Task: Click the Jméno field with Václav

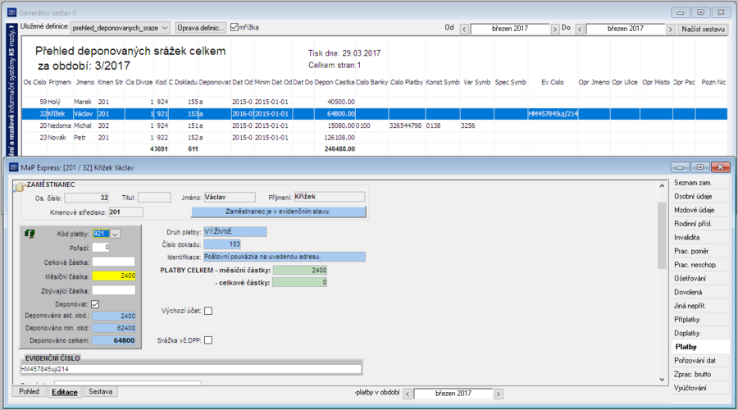Action: [230, 198]
